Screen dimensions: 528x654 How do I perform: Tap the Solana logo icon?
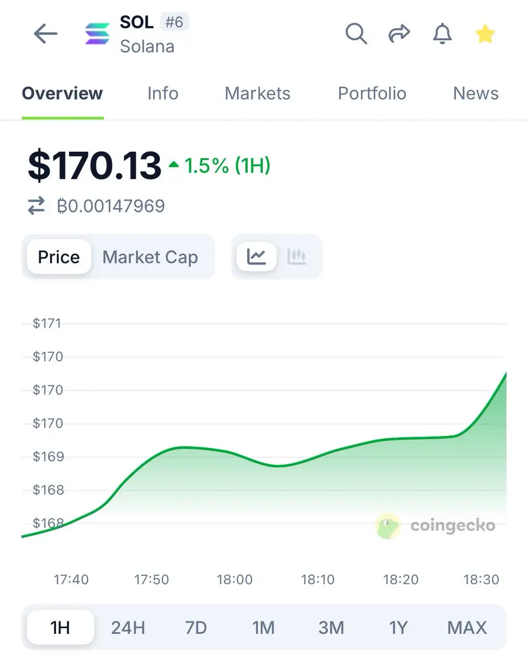coord(98,34)
